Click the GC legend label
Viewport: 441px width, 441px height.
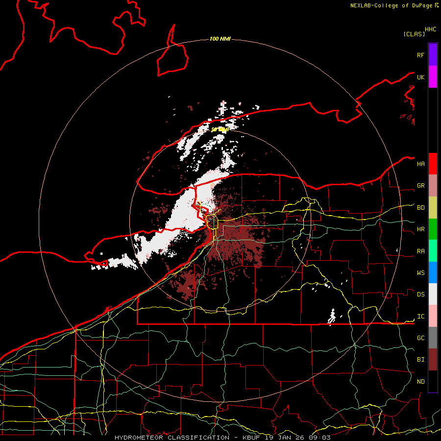click(420, 338)
